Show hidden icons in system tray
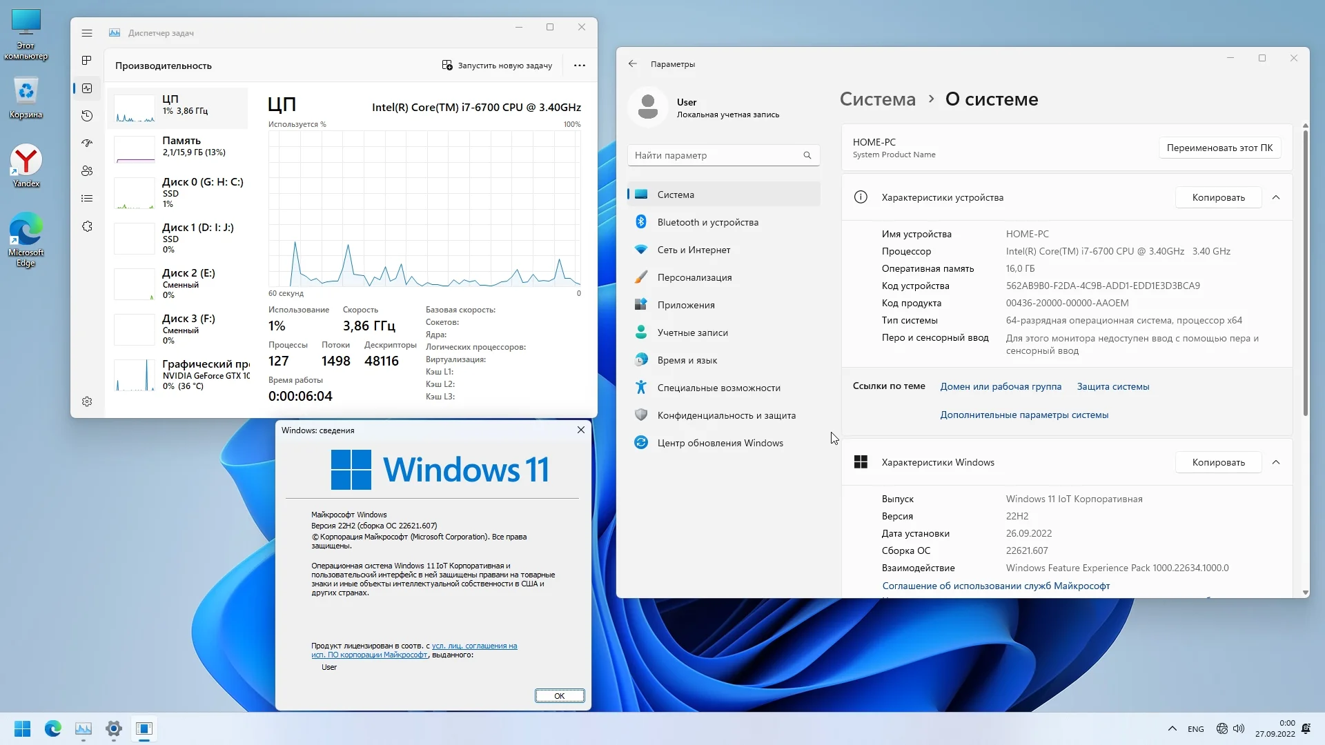Image resolution: width=1325 pixels, height=745 pixels. [x=1172, y=728]
